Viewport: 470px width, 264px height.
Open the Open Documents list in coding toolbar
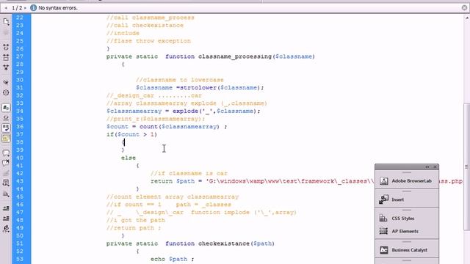pyautogui.click(x=6, y=21)
